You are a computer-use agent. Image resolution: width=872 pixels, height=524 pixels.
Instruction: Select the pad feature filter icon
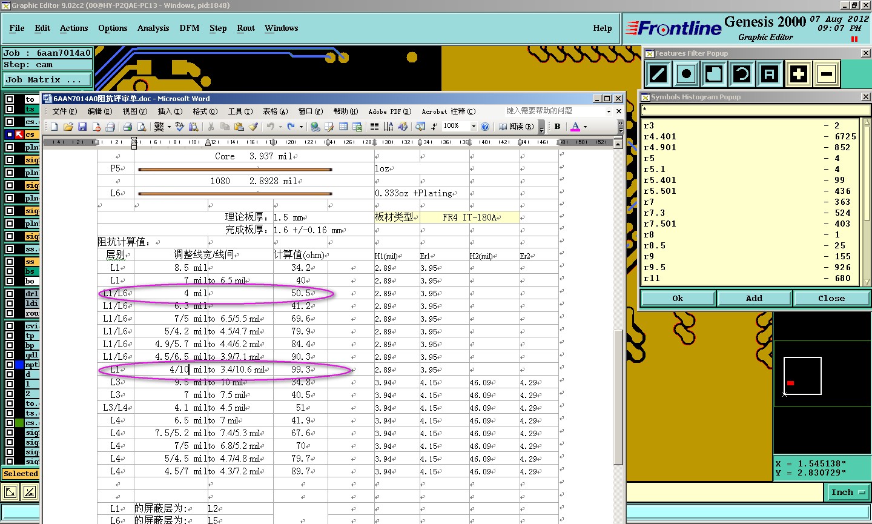pos(686,75)
